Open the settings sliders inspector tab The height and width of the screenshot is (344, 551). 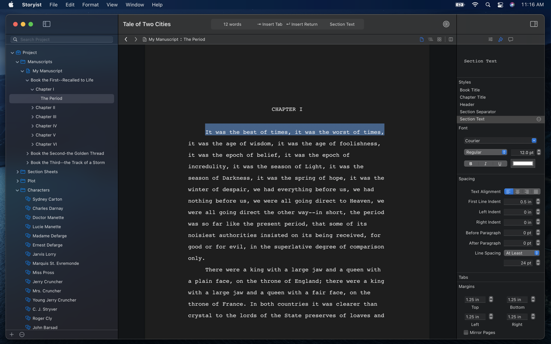tap(490, 39)
